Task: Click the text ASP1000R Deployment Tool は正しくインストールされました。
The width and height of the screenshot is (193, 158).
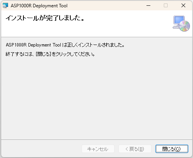Action: point(65,45)
